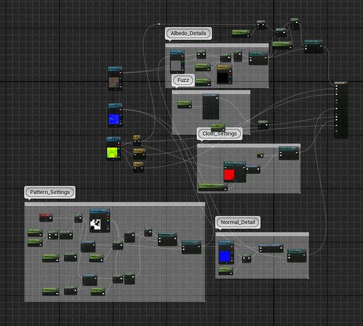Click the Fuzz comment bubble
Screen dimensions: 363x326
(183, 80)
